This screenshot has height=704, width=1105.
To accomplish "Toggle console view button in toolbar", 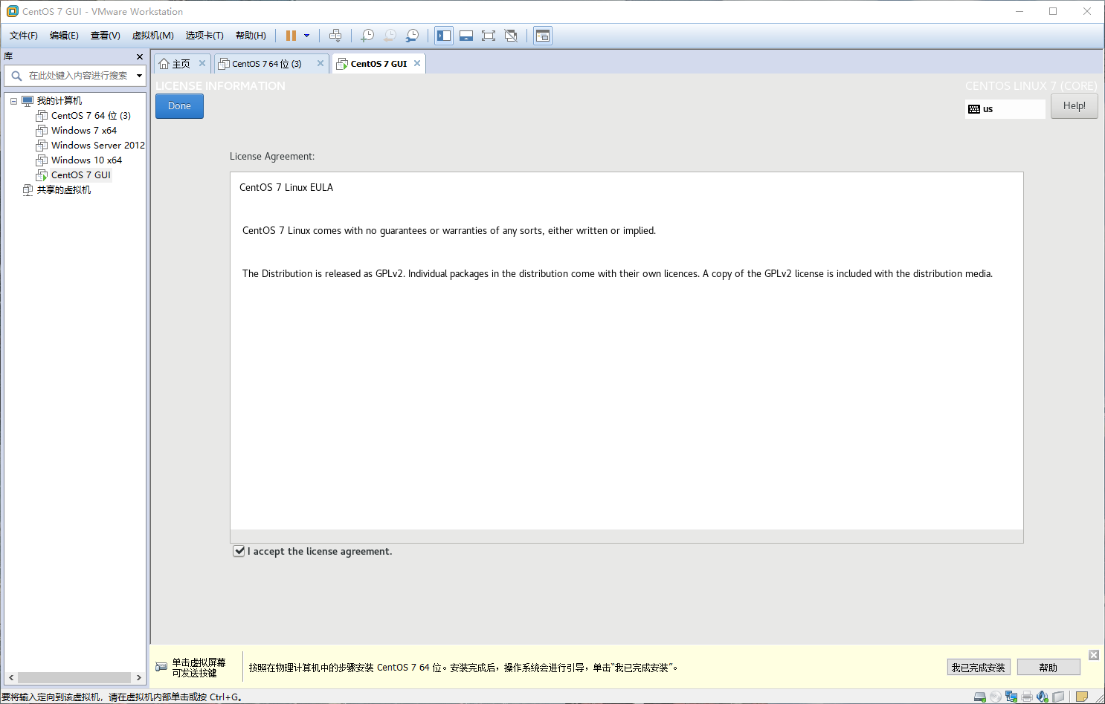I will pos(543,36).
